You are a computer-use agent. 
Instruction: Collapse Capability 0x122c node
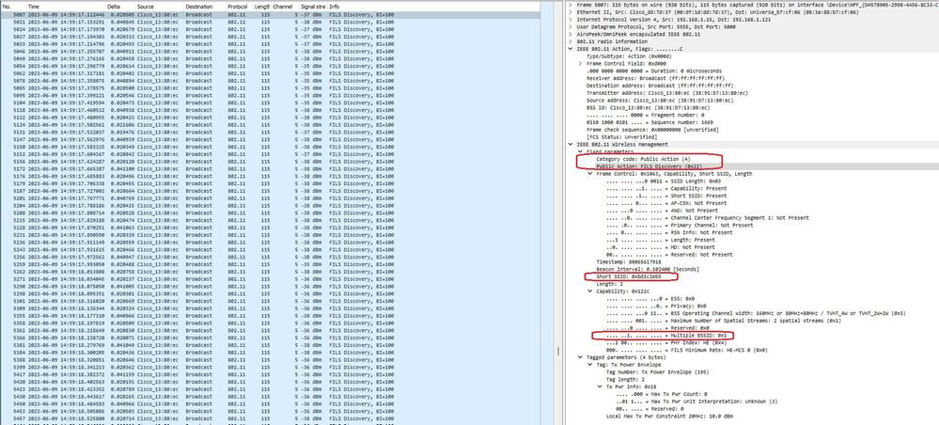click(590, 291)
